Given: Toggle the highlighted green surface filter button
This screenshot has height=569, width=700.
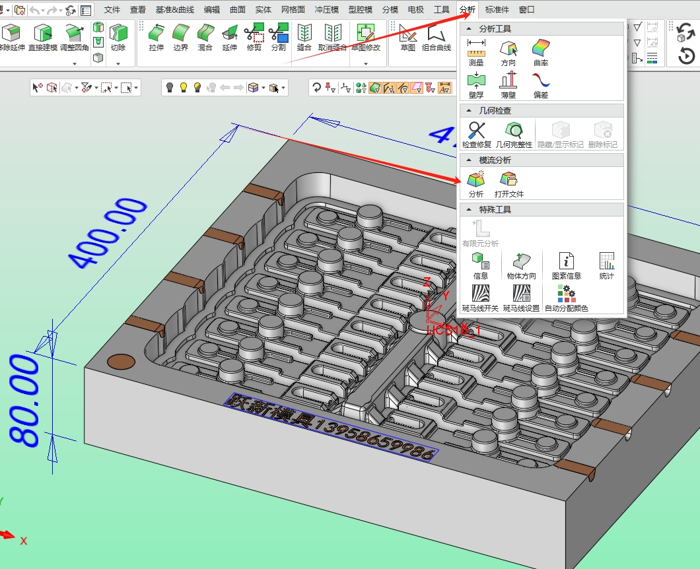Looking at the screenshot, I should [x=375, y=88].
